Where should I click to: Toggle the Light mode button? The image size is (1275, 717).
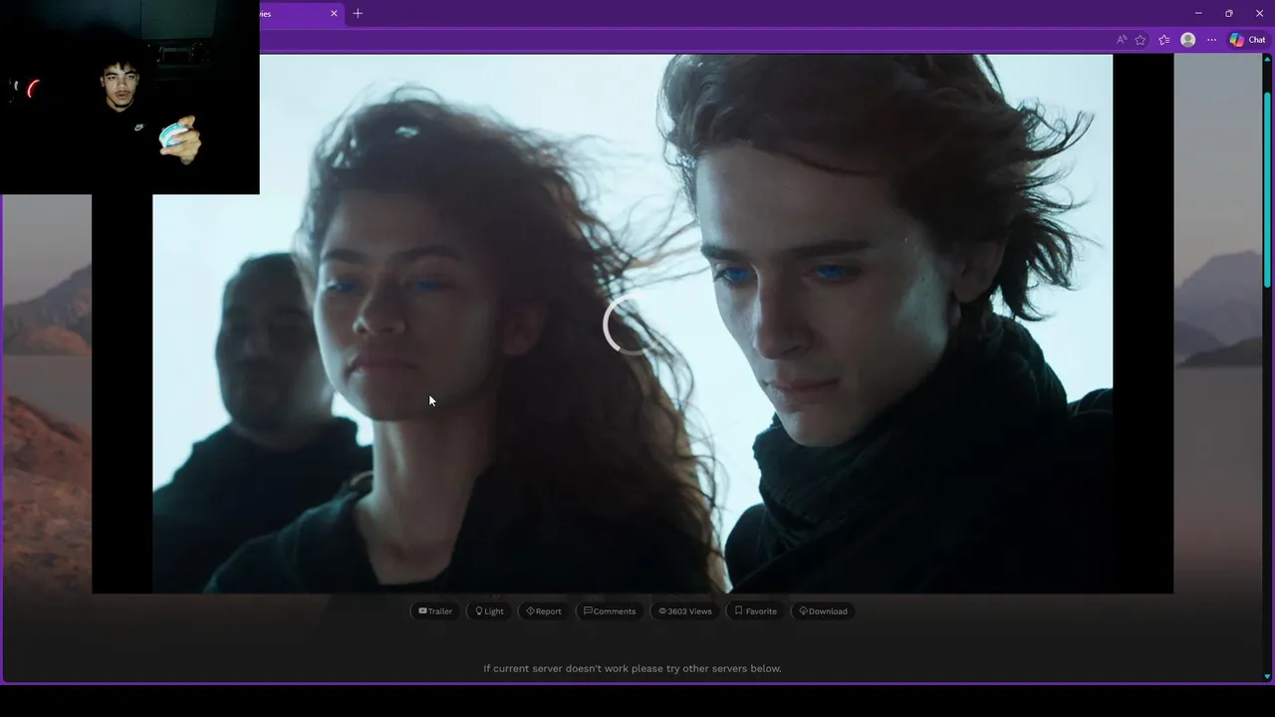click(489, 611)
